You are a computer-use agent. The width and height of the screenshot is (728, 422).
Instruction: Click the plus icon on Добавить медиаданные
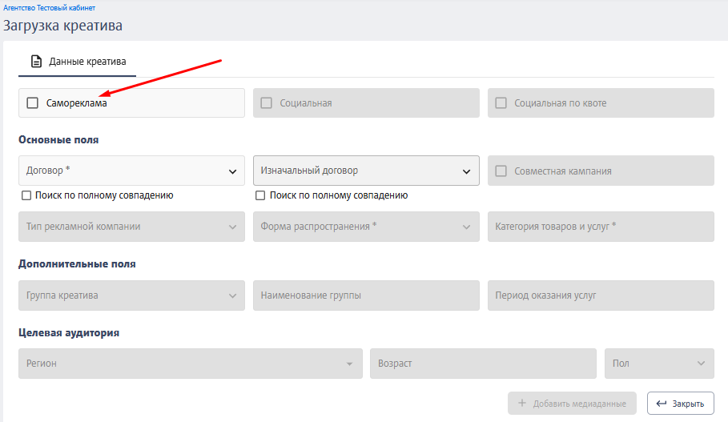[x=522, y=403]
